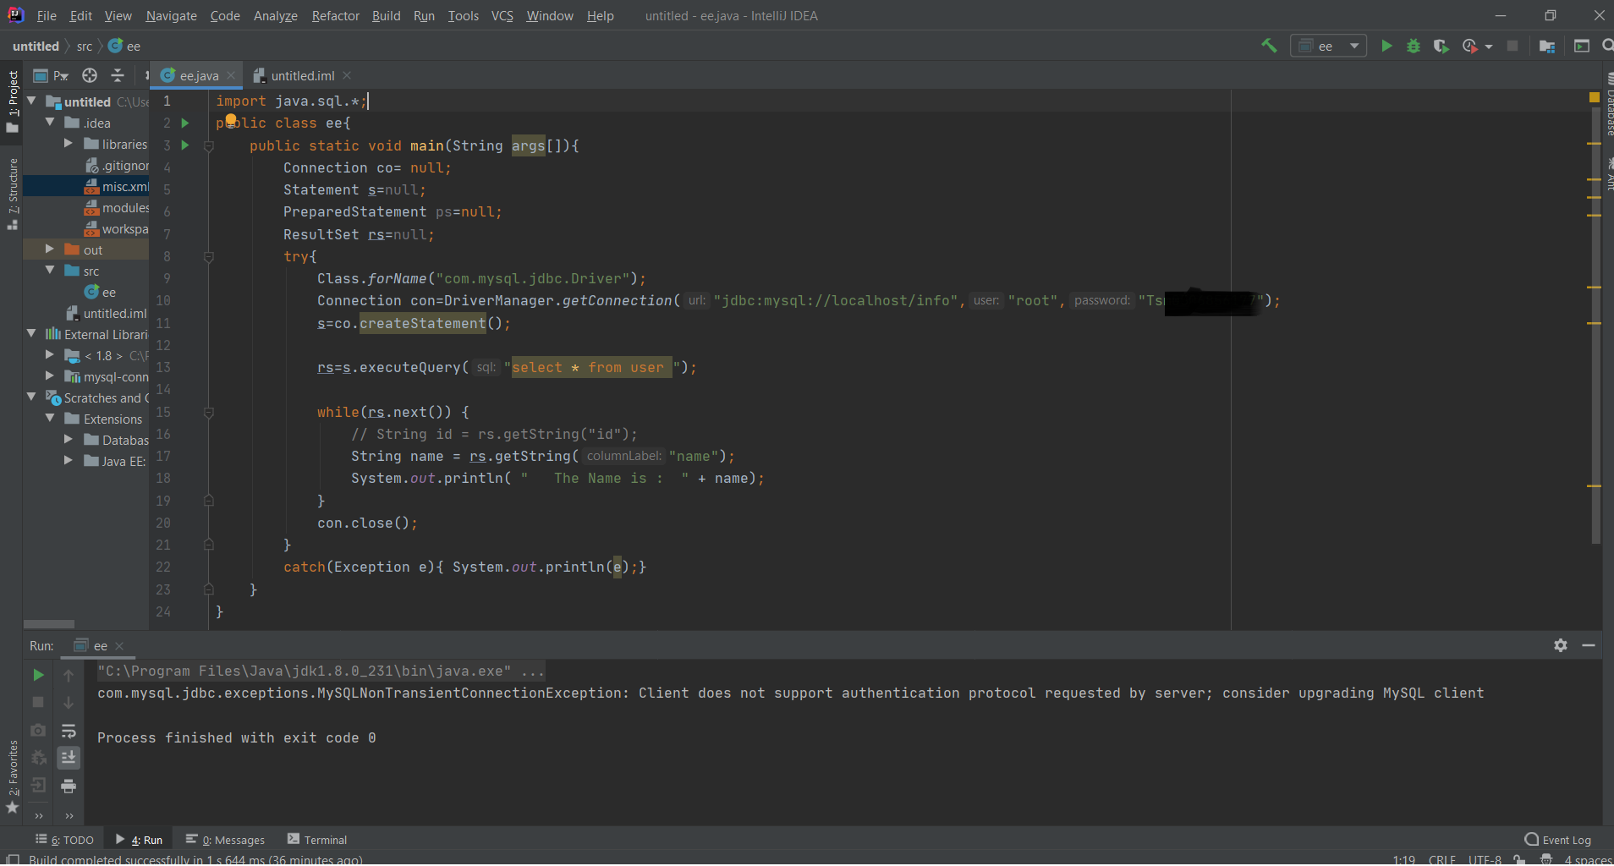
Task: Click the camera thread dump icon
Action: click(x=38, y=730)
